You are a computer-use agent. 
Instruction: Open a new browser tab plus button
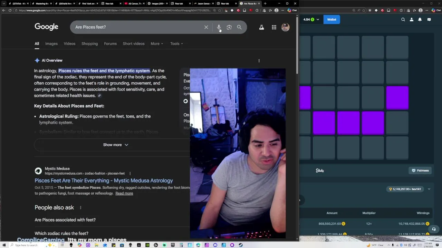(265, 3)
